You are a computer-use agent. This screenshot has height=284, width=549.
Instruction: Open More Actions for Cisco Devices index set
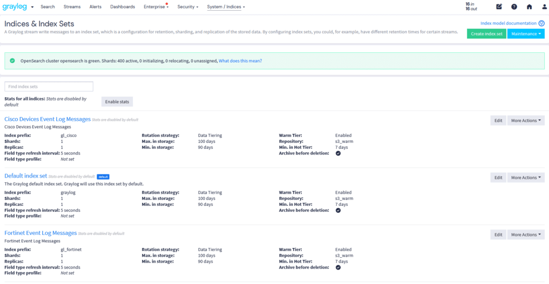pyautogui.click(x=525, y=120)
